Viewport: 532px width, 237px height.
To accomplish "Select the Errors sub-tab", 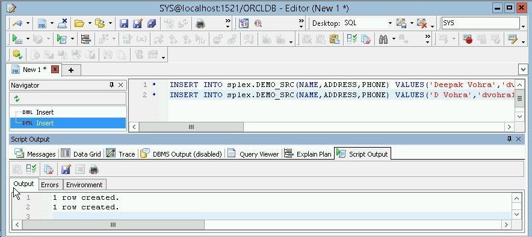I will (x=50, y=185).
